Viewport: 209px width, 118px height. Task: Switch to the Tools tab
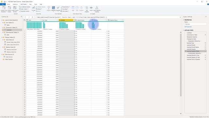click(36, 4)
